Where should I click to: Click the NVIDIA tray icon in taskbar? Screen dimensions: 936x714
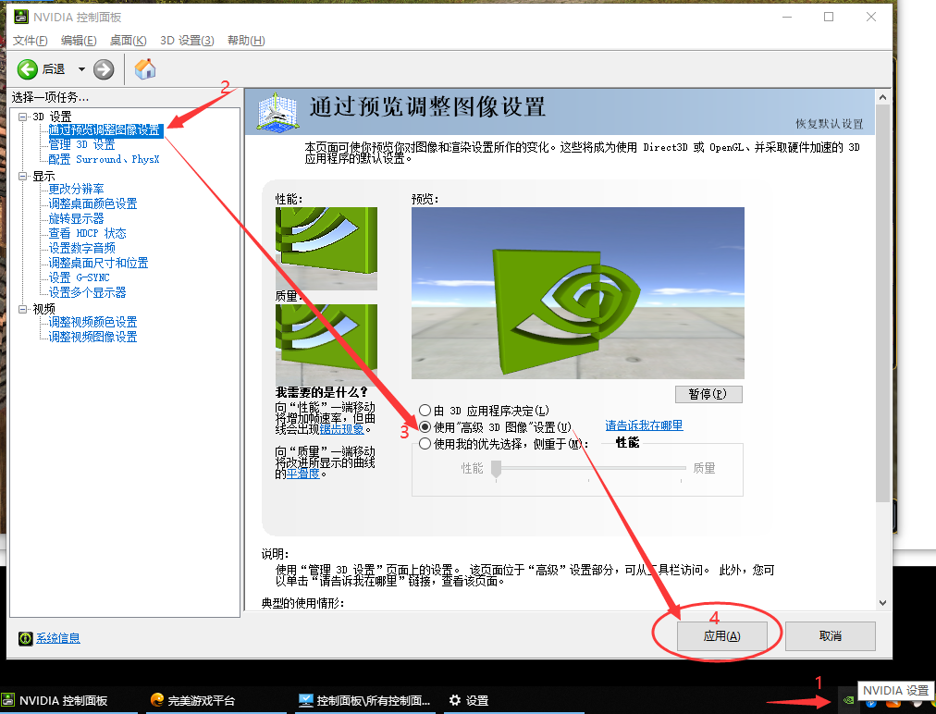pos(847,700)
